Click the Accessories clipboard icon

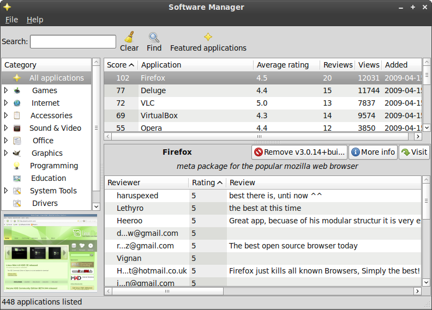point(17,116)
